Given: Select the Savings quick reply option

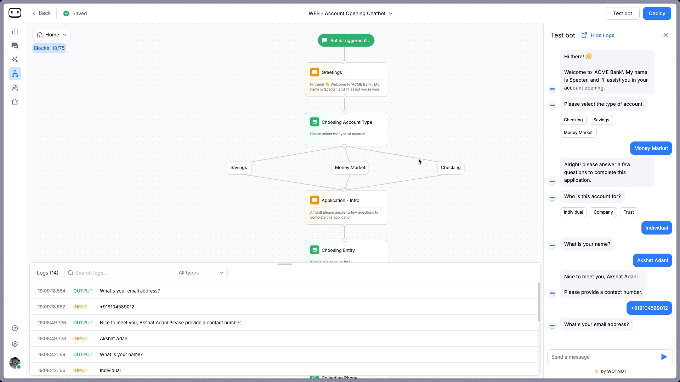Looking at the screenshot, I should pos(601,120).
